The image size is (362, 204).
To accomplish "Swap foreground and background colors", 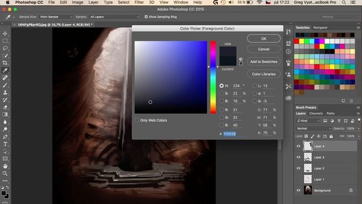I will click(7, 188).
